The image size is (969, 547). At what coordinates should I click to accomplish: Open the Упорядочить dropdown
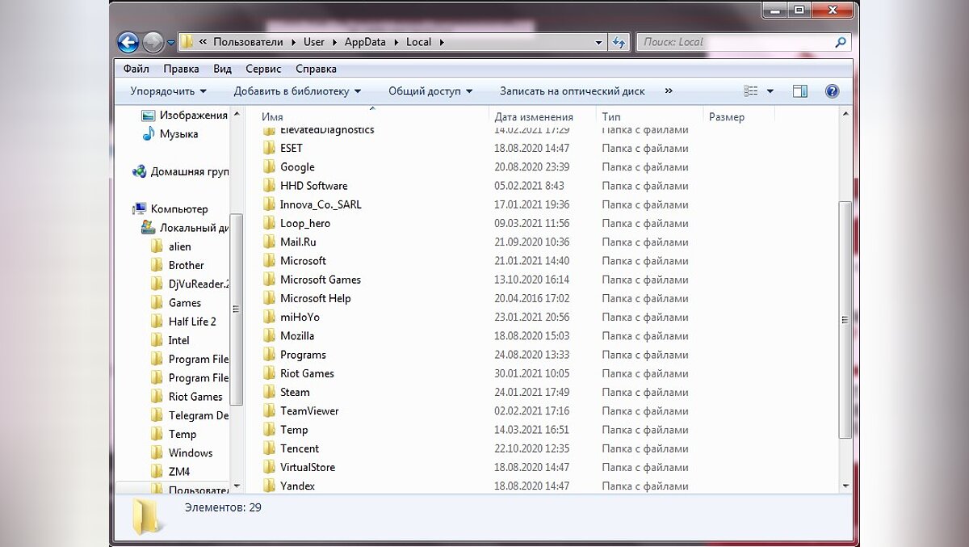168,91
